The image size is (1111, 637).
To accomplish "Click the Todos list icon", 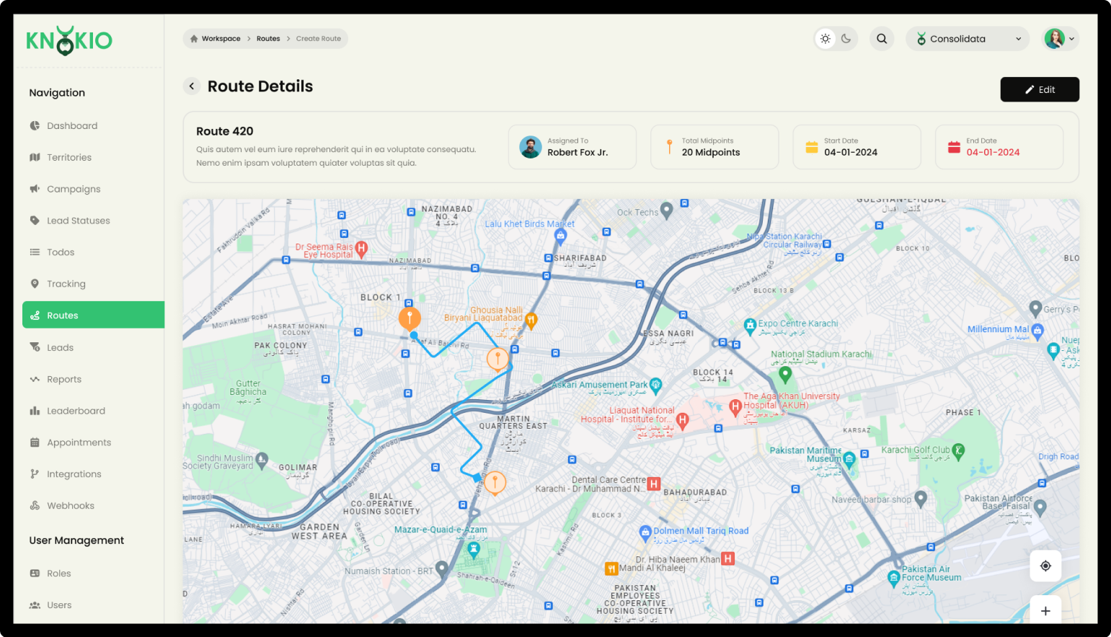I will 35,252.
